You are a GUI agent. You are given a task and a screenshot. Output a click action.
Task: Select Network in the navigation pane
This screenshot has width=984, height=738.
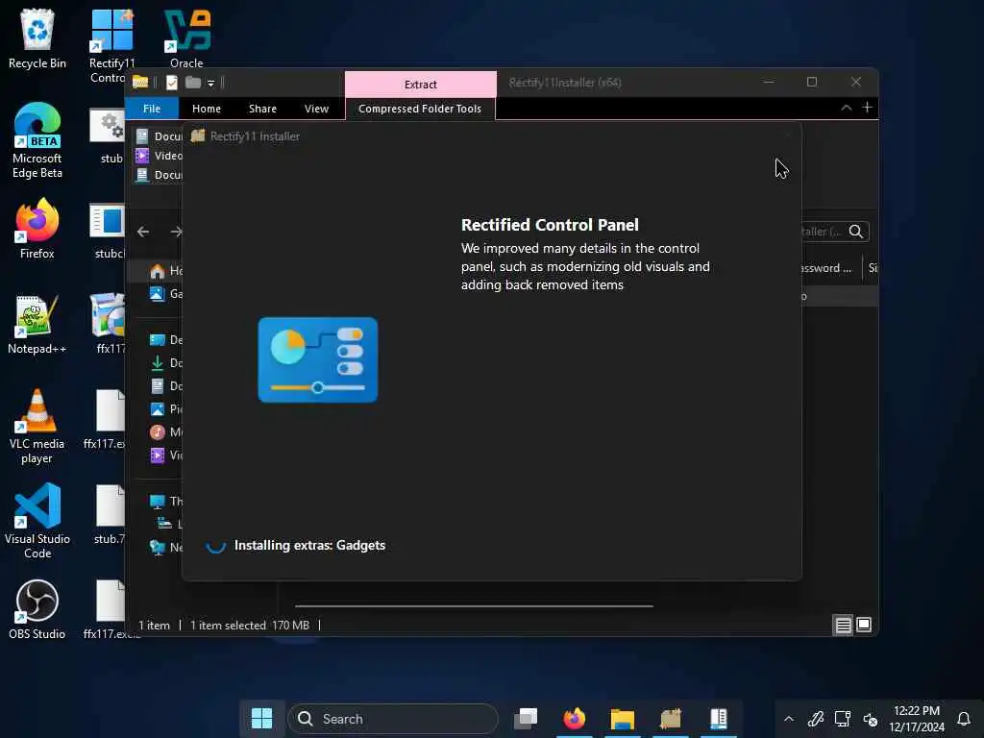click(165, 547)
